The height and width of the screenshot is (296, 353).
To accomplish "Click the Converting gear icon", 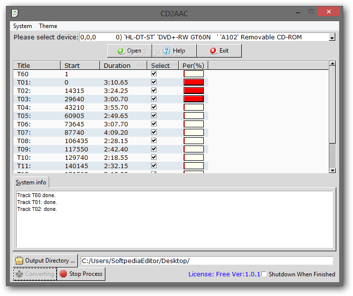I will pos(19,274).
